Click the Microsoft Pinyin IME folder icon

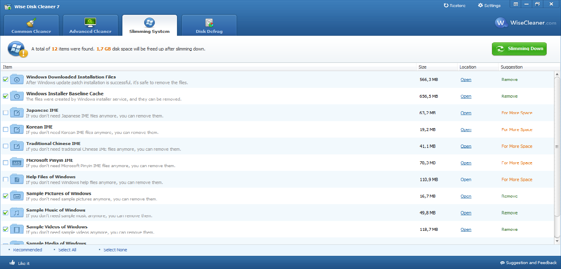17,163
